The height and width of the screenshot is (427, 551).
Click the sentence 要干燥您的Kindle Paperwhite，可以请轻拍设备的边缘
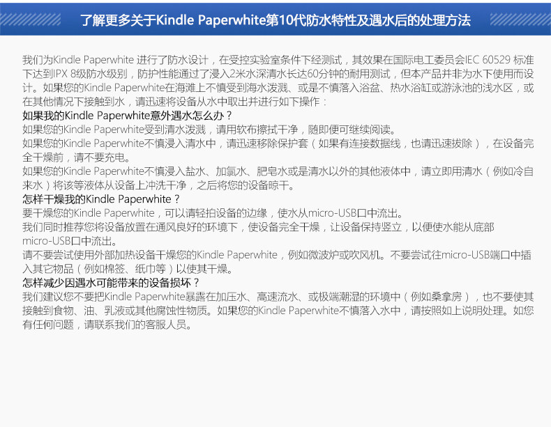213,213
